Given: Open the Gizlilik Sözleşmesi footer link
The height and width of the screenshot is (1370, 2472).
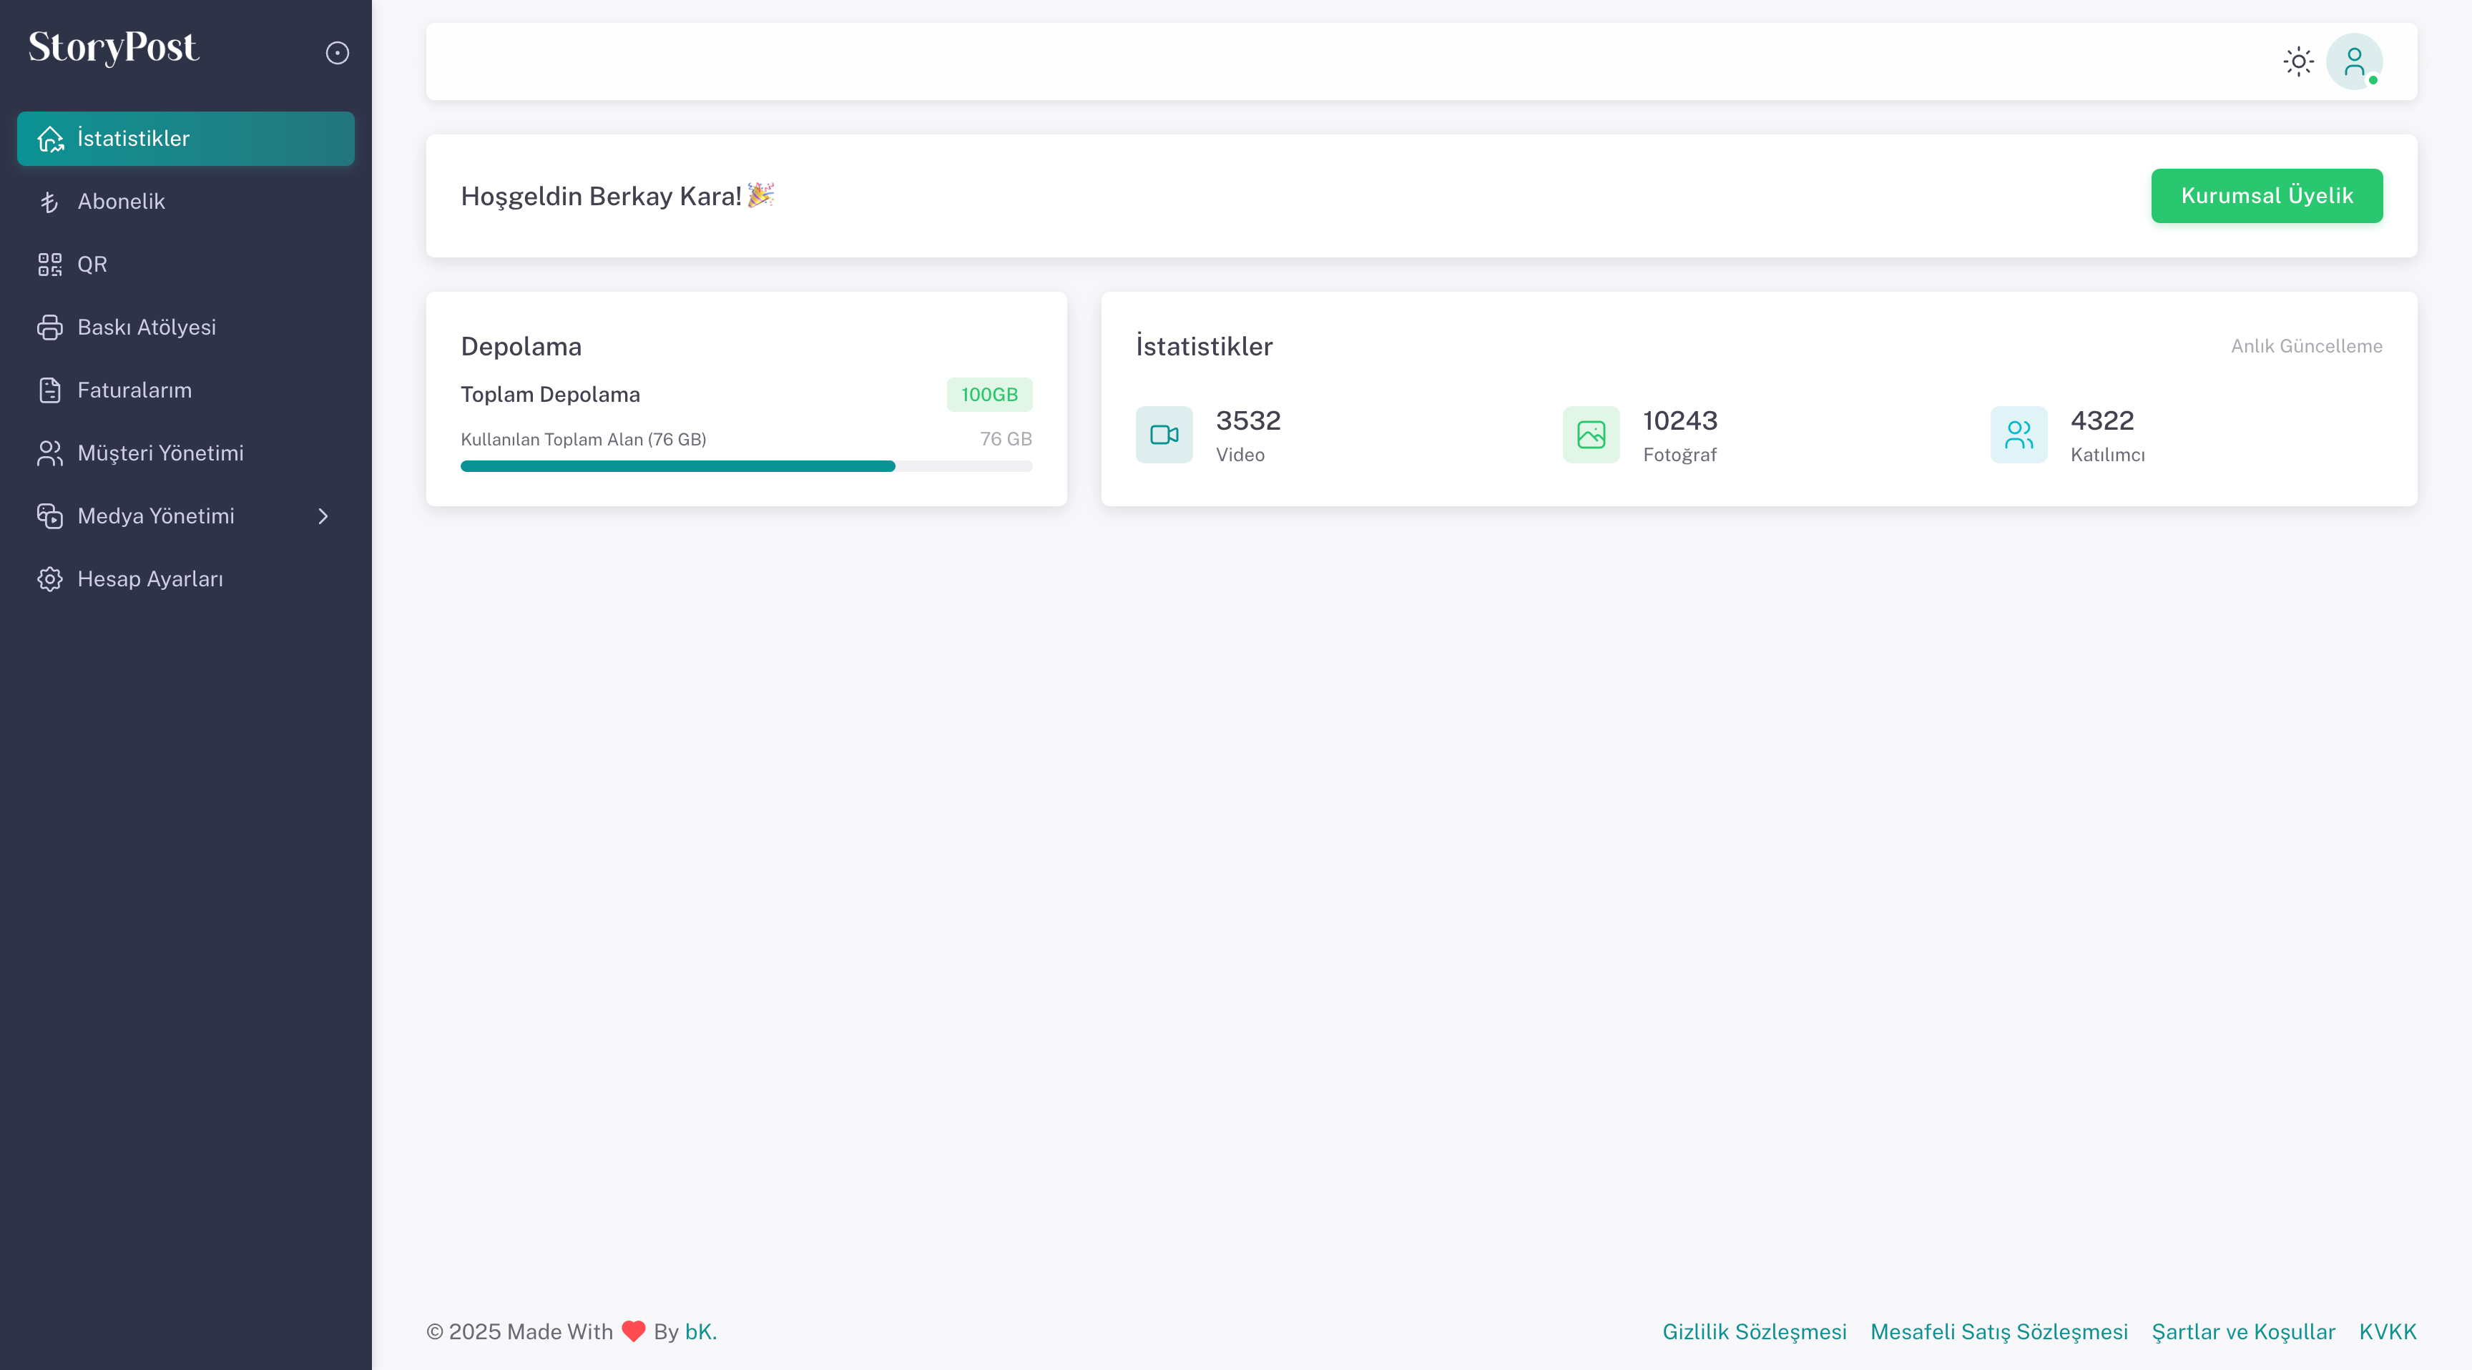Looking at the screenshot, I should pyautogui.click(x=1753, y=1331).
